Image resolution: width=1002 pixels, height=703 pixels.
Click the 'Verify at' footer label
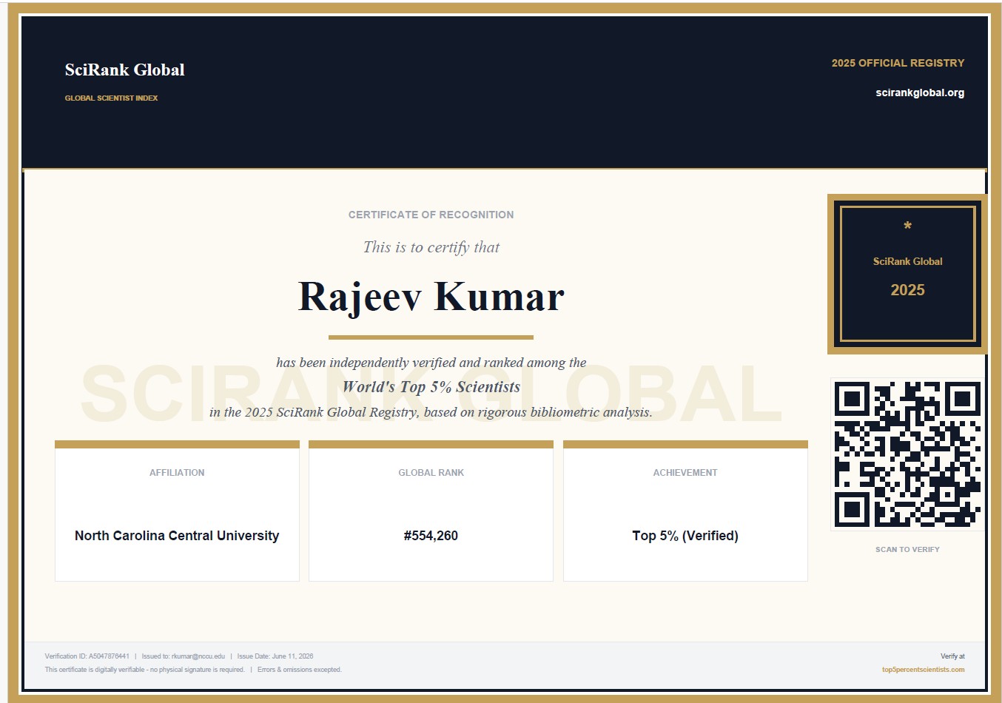coord(952,656)
